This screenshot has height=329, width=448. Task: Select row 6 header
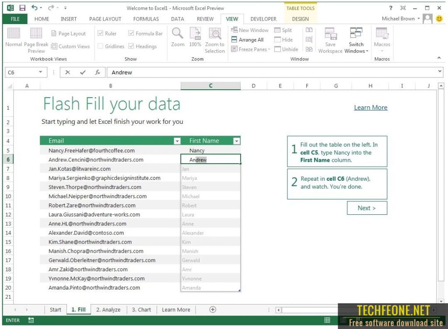pyautogui.click(x=8, y=160)
